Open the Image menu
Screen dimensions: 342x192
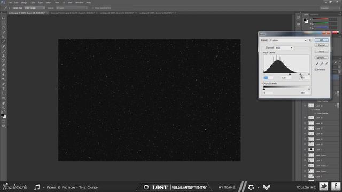click(24, 2)
